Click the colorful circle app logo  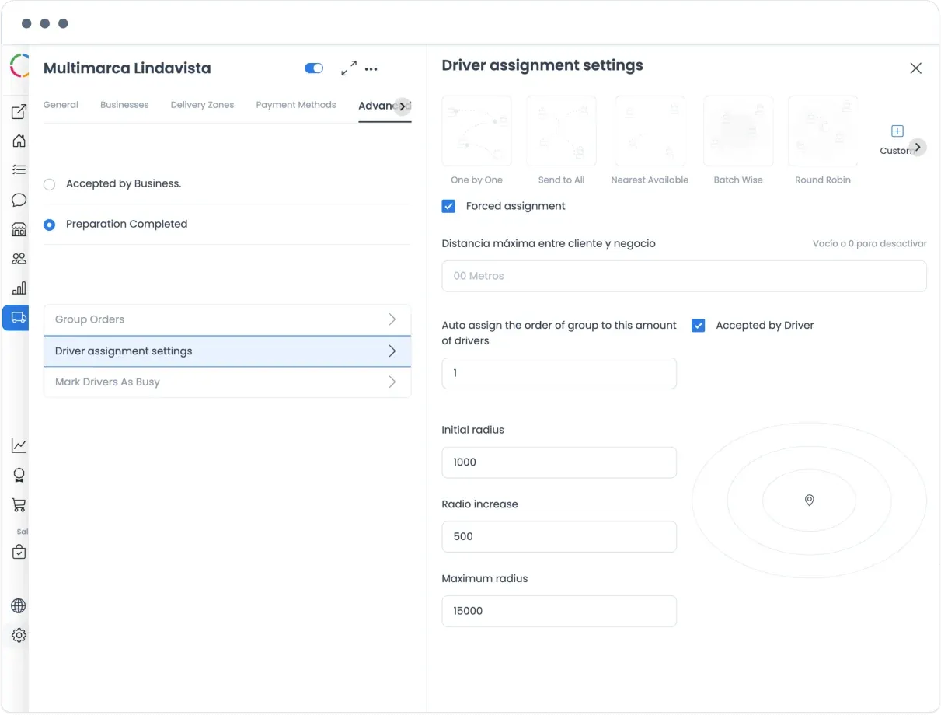pyautogui.click(x=19, y=66)
